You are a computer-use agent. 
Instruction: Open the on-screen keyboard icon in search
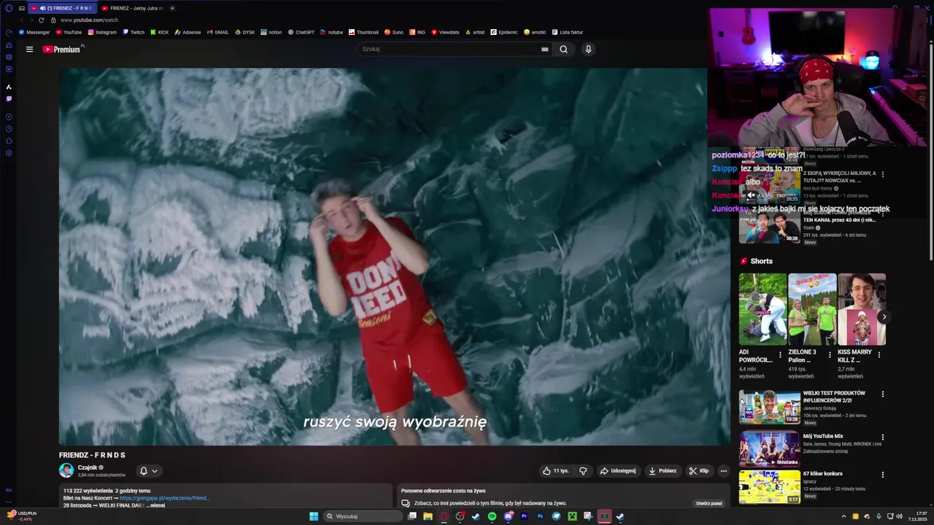pyautogui.click(x=544, y=50)
